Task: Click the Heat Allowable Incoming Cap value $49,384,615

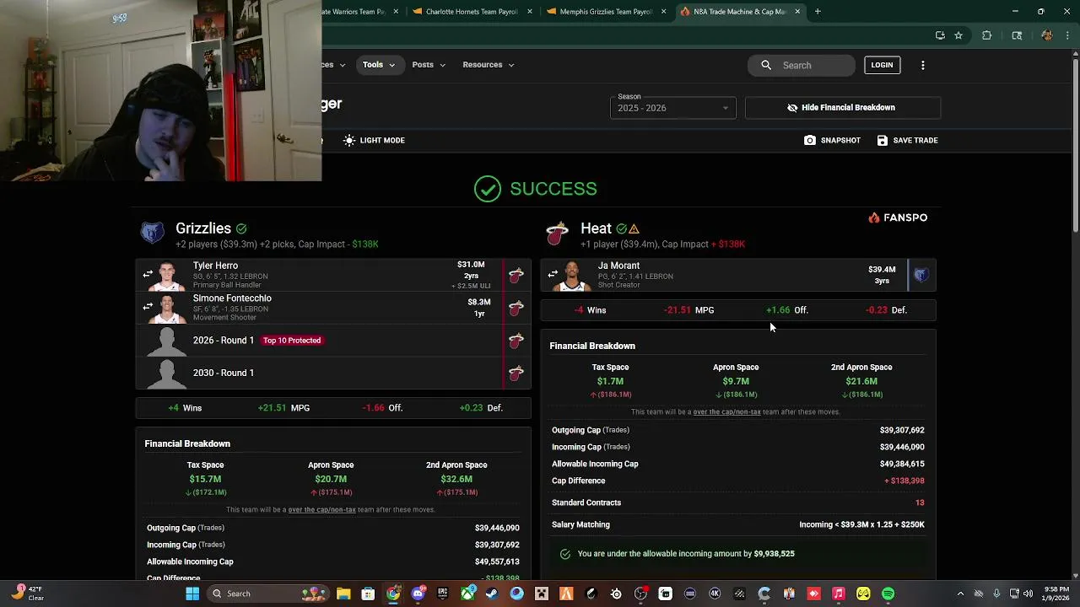Action: click(902, 464)
